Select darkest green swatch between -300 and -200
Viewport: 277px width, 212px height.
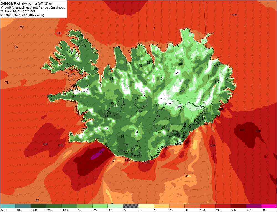point(39,206)
